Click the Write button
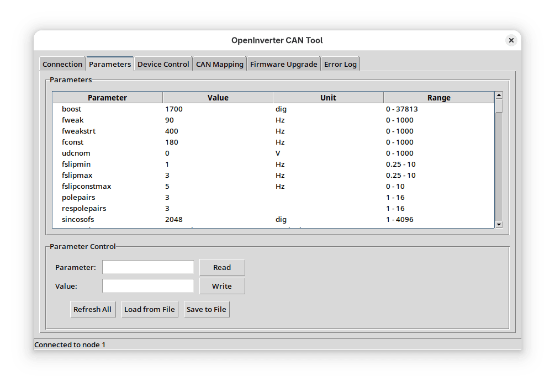 [x=222, y=286]
